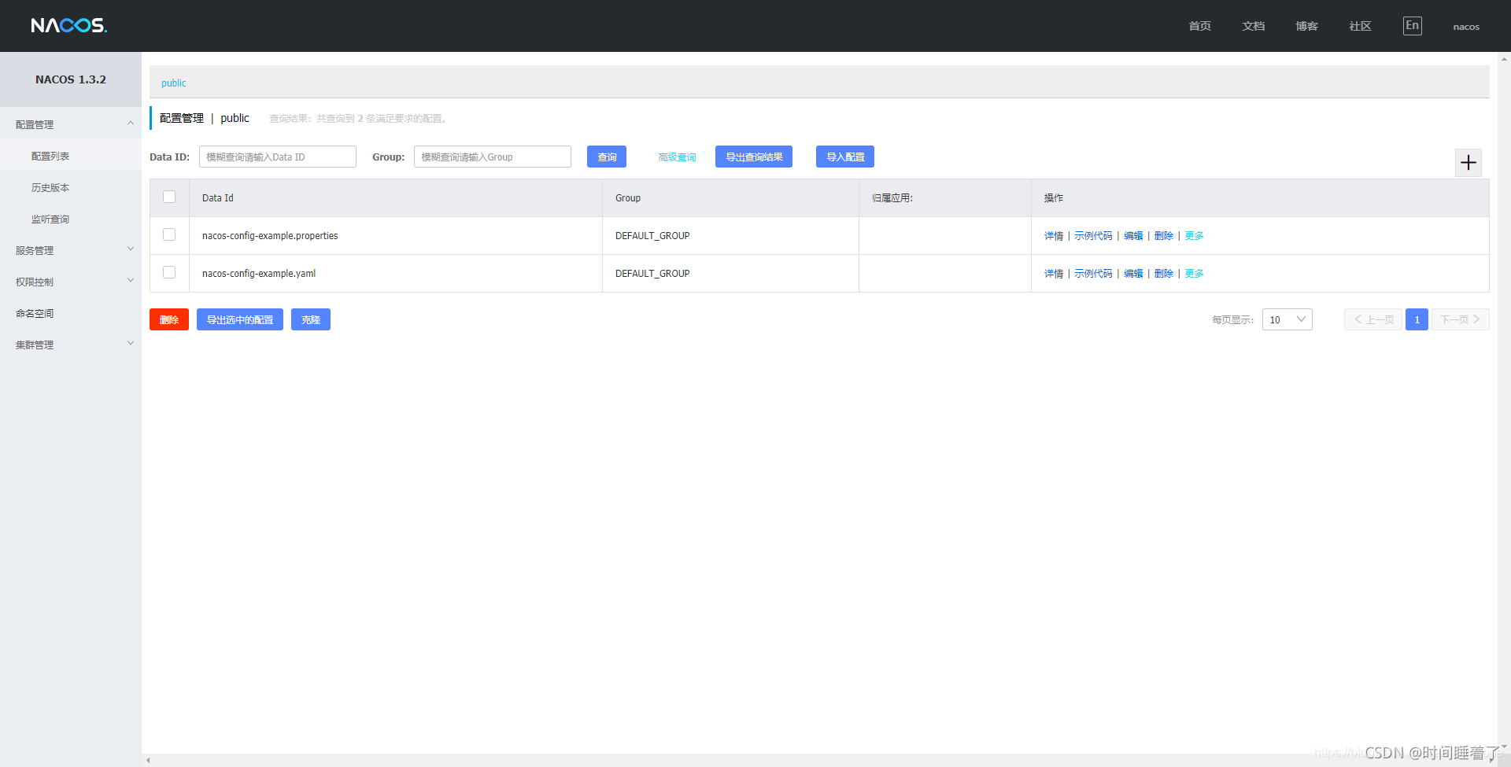The image size is (1511, 767).
Task: Open 博客 in the top navigation
Action: tap(1306, 26)
